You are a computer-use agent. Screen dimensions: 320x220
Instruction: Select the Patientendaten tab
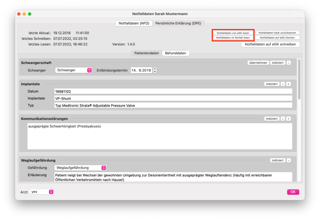147,53
